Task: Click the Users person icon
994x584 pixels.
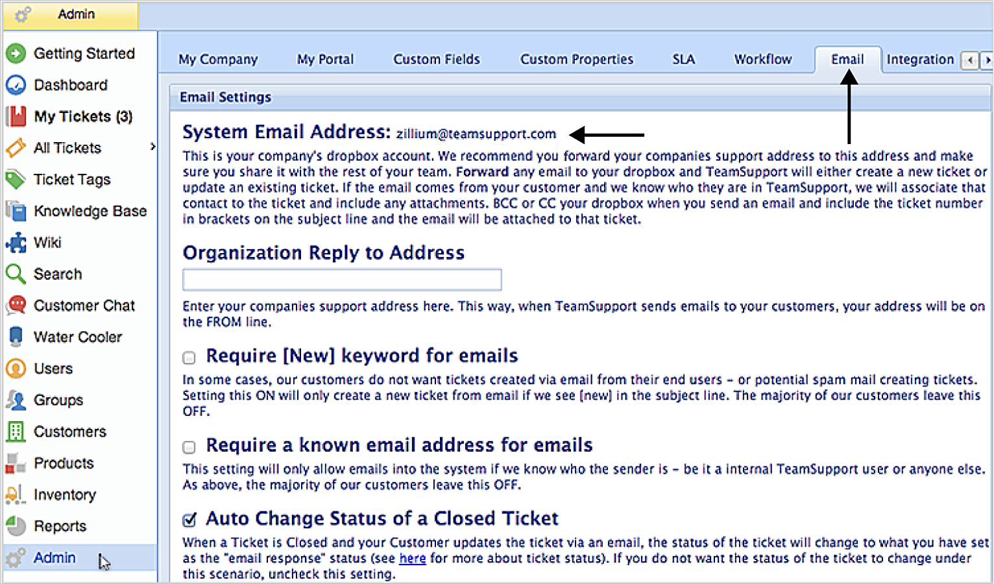Action: [16, 369]
